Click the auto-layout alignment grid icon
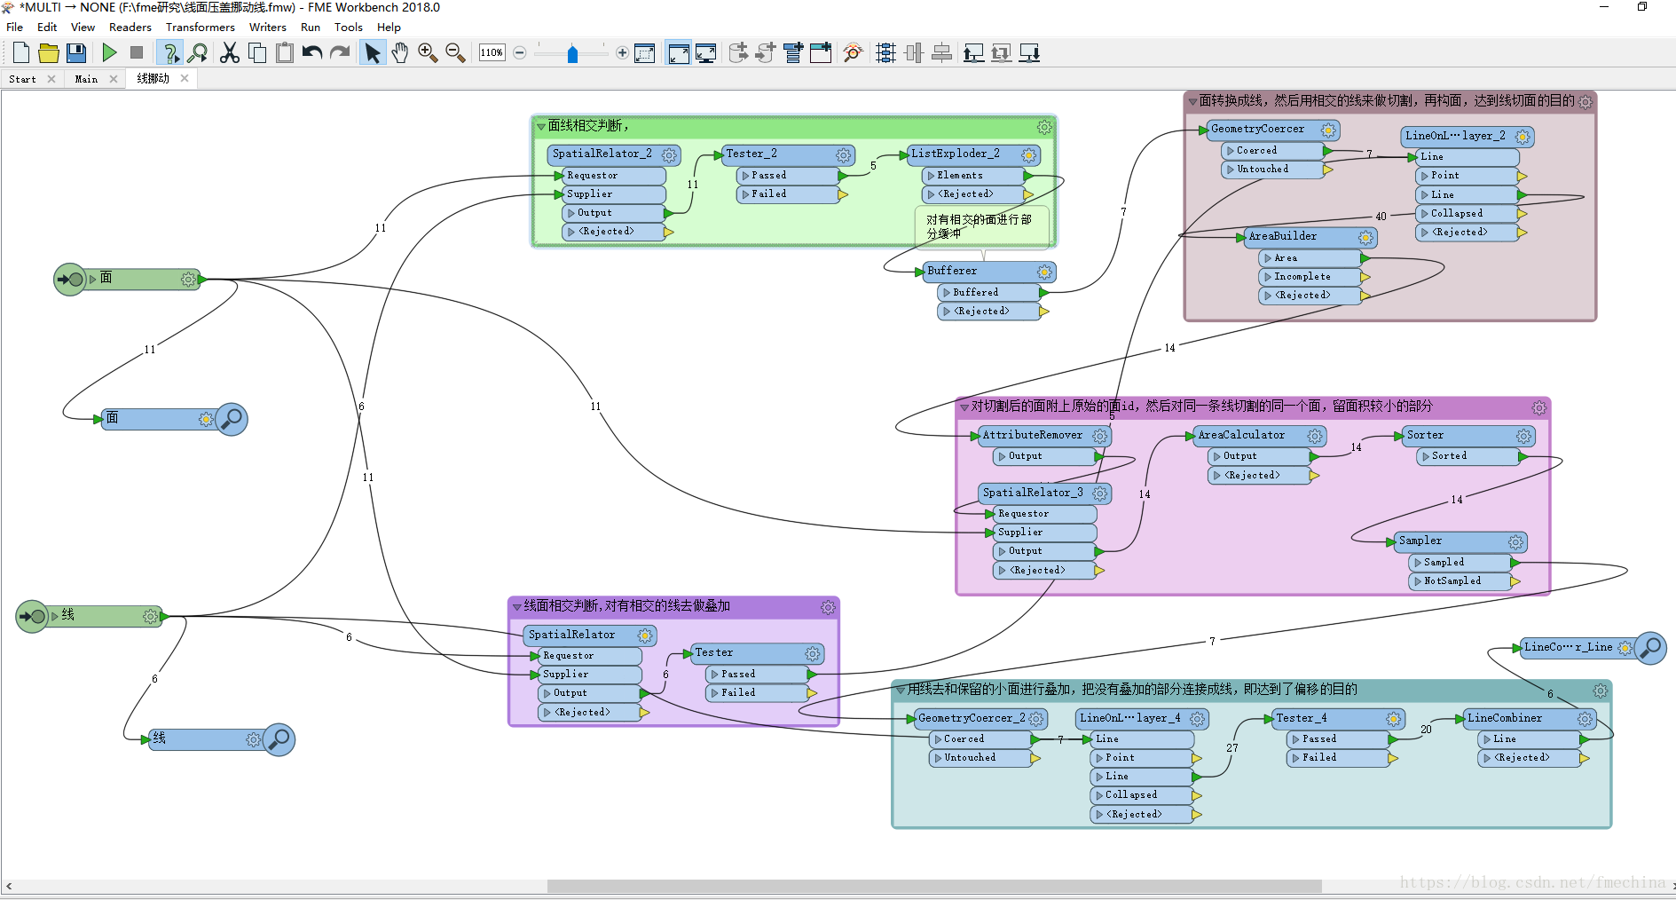This screenshot has width=1676, height=900. coord(885,53)
